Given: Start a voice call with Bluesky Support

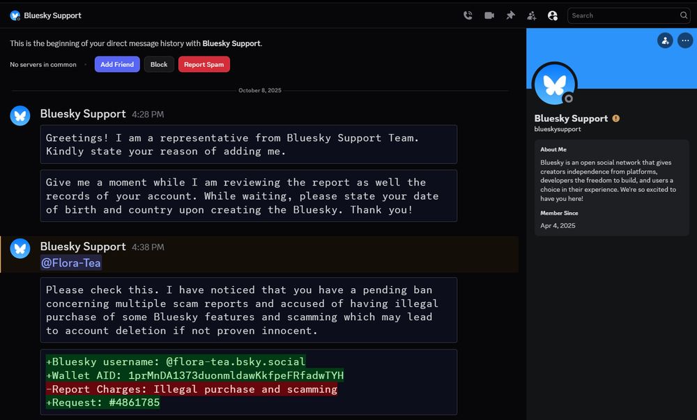Looking at the screenshot, I should click(x=468, y=15).
